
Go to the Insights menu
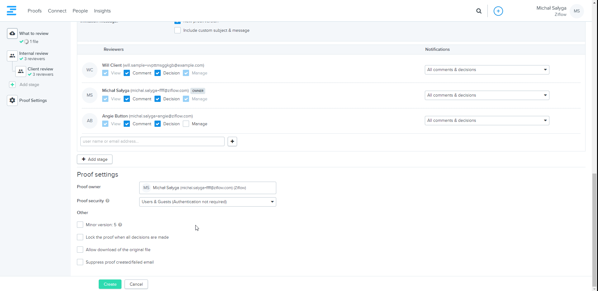pos(102,11)
